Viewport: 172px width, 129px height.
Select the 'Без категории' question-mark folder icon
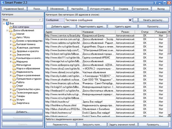point(11,27)
